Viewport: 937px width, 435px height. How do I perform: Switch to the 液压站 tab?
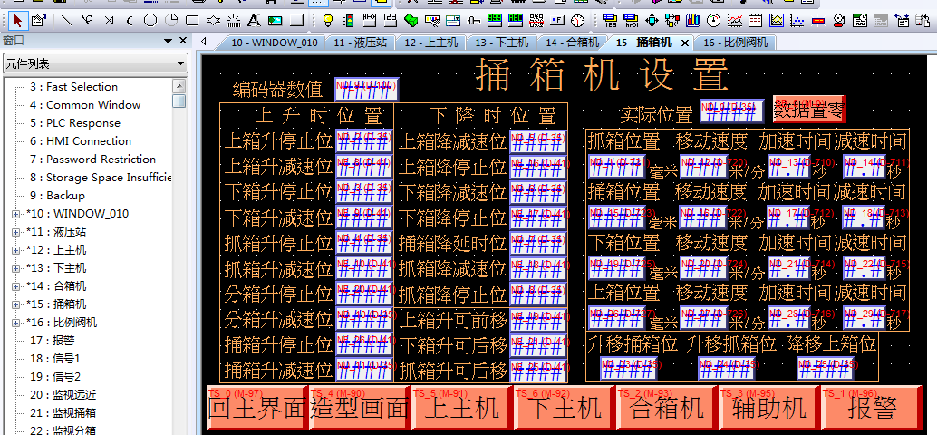359,43
